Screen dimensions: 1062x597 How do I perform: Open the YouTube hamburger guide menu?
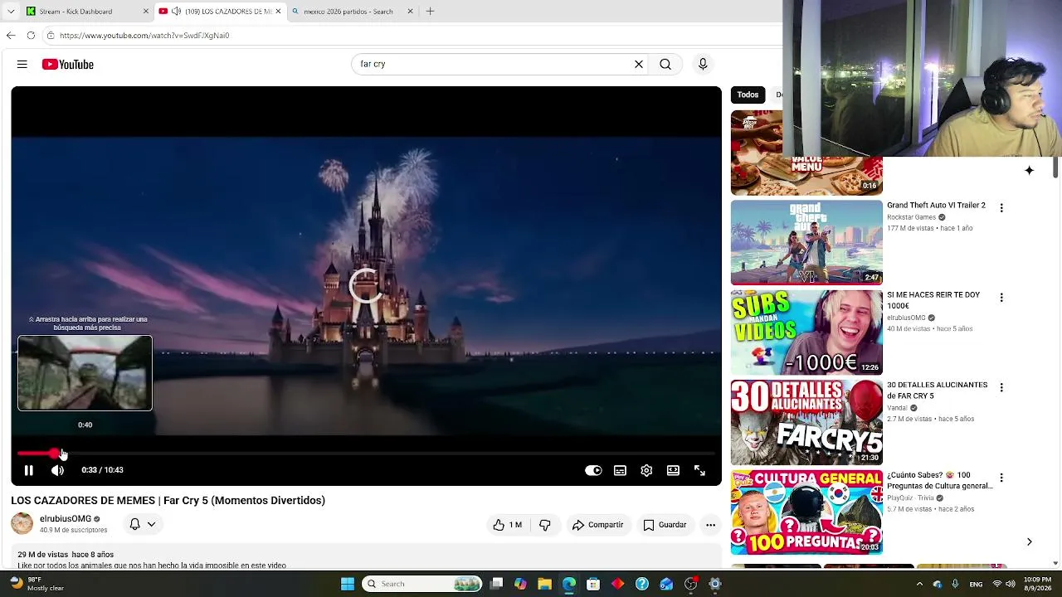[22, 64]
